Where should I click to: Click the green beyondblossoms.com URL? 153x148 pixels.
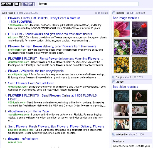click(21, 130)
